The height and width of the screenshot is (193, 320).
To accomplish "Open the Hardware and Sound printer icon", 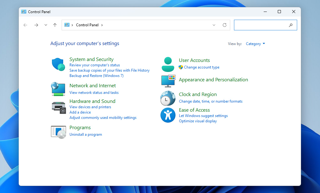I will coord(59,108).
